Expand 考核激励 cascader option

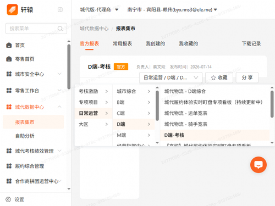point(94,91)
